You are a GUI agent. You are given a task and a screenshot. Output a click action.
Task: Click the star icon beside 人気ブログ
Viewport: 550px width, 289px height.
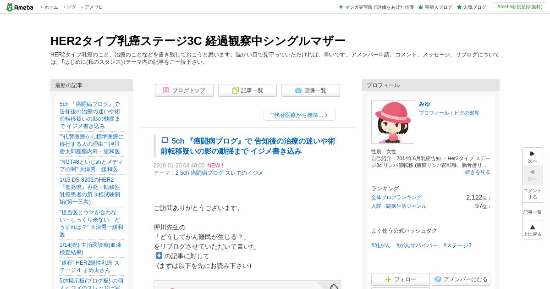click(x=459, y=7)
